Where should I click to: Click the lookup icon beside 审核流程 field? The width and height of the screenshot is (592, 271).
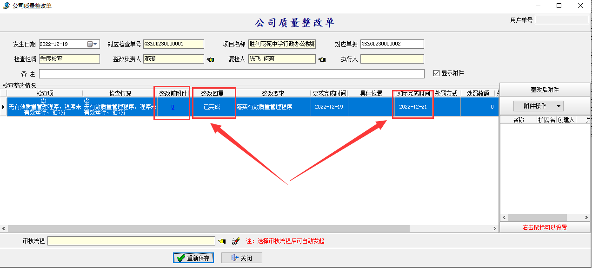(x=222, y=241)
